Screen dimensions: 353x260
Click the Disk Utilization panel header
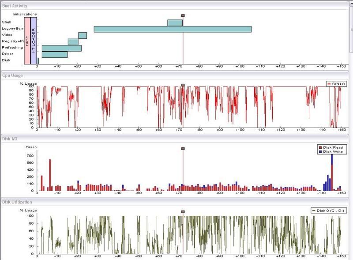tap(175, 202)
